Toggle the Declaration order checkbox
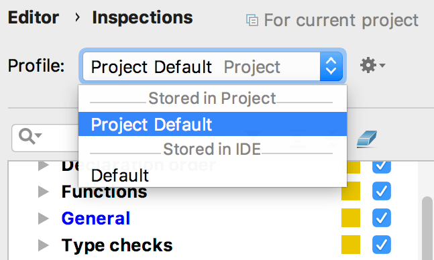 tap(382, 167)
